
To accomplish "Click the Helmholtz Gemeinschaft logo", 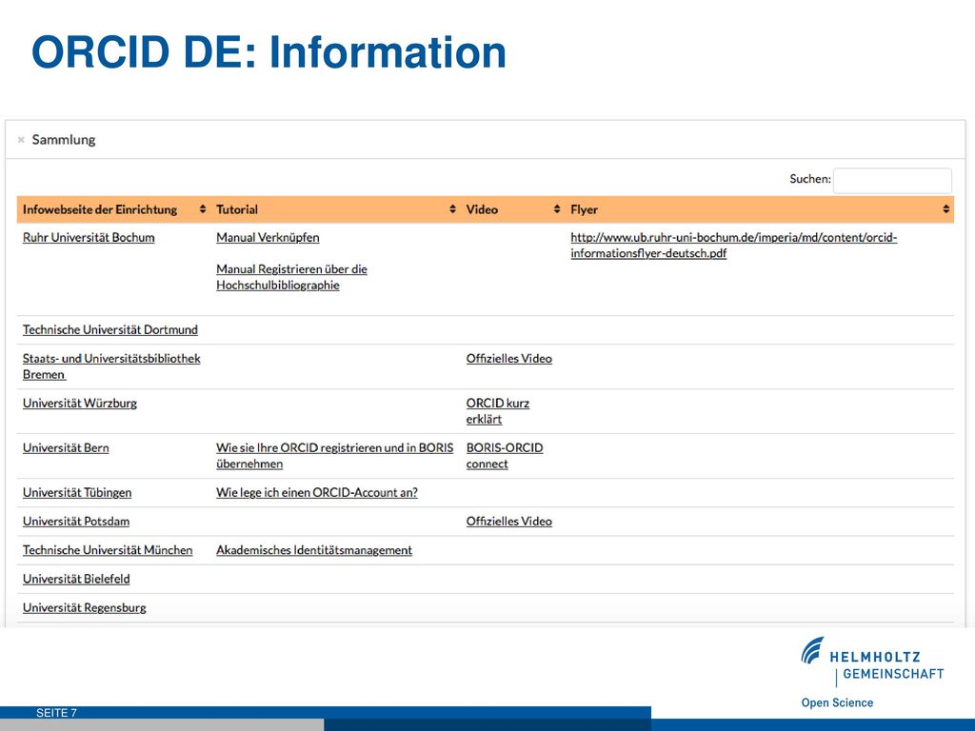I will pyautogui.click(x=872, y=662).
